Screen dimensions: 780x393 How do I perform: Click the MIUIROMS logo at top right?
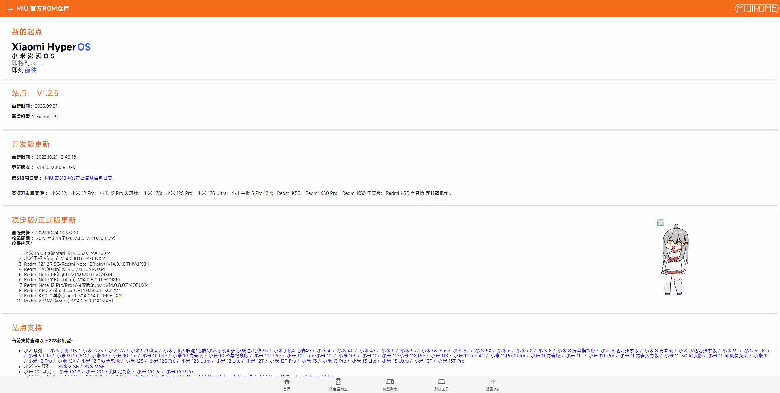[756, 9]
